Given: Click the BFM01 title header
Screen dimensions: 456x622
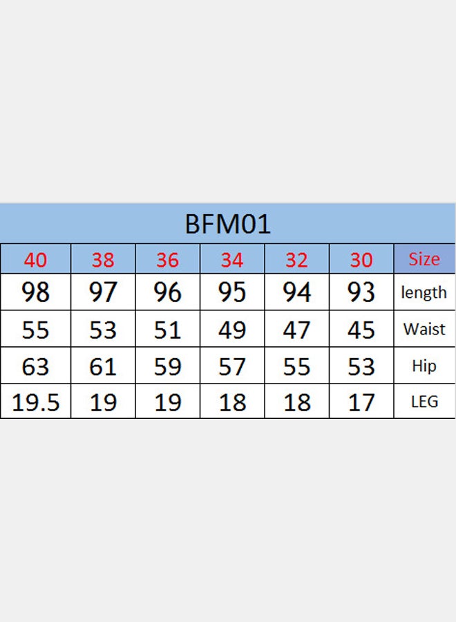Looking at the screenshot, I should pyautogui.click(x=228, y=224).
